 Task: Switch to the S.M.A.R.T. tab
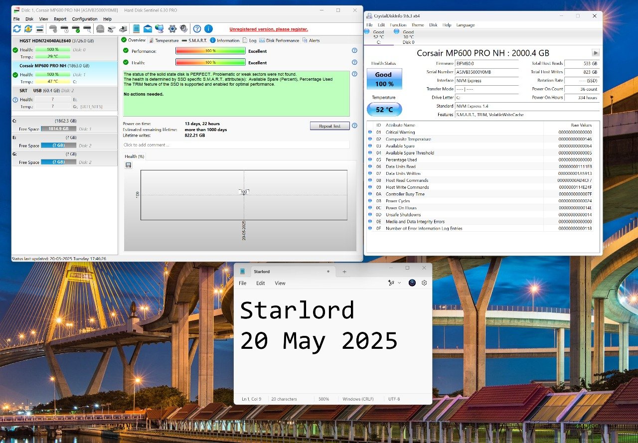[194, 40]
